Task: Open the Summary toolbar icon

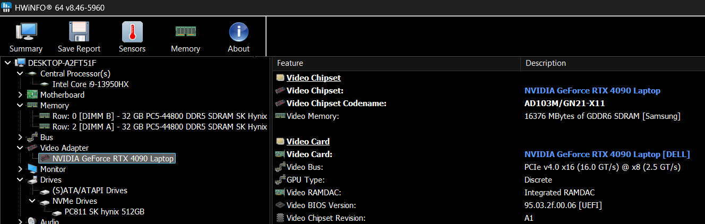Action: click(x=26, y=32)
